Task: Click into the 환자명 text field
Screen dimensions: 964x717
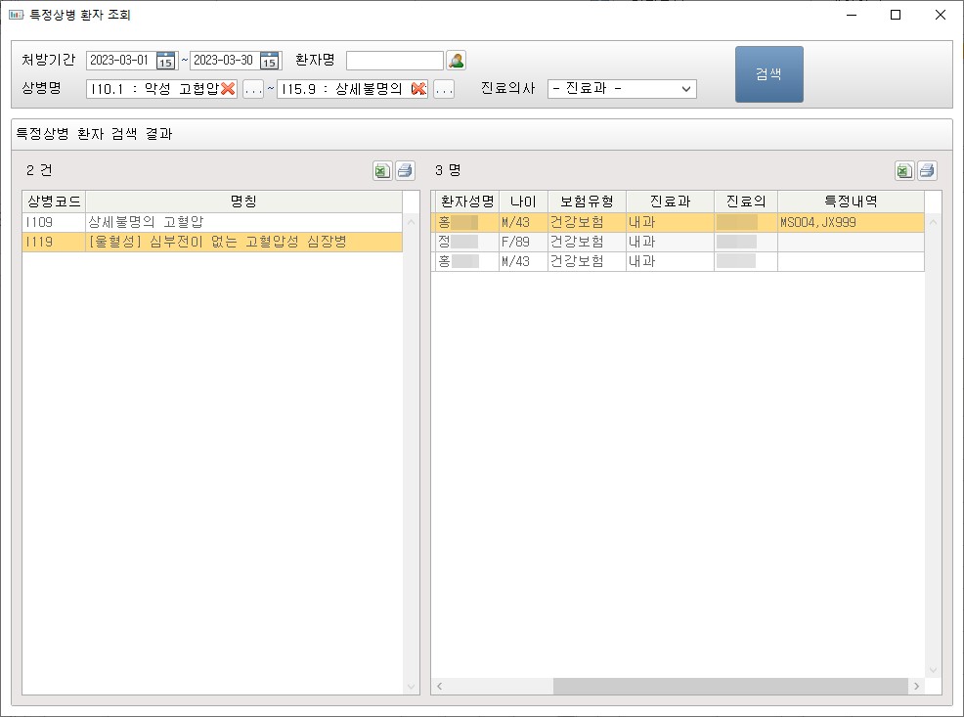Action: 394,61
